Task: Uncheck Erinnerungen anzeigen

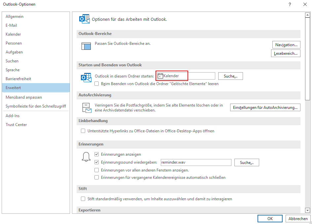Action: (x=97, y=154)
